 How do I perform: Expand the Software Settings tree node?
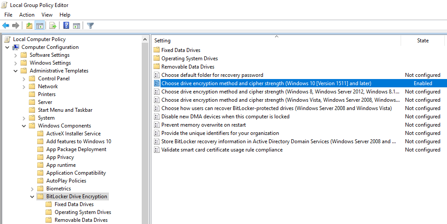pos(16,55)
